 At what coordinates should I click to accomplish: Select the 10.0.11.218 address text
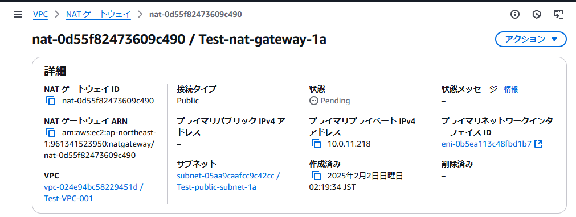tap(349, 144)
